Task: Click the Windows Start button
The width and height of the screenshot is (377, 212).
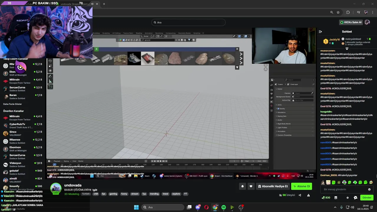Action: pos(136,207)
